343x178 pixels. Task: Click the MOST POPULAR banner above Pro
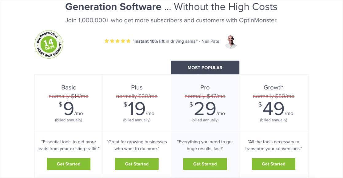point(205,67)
